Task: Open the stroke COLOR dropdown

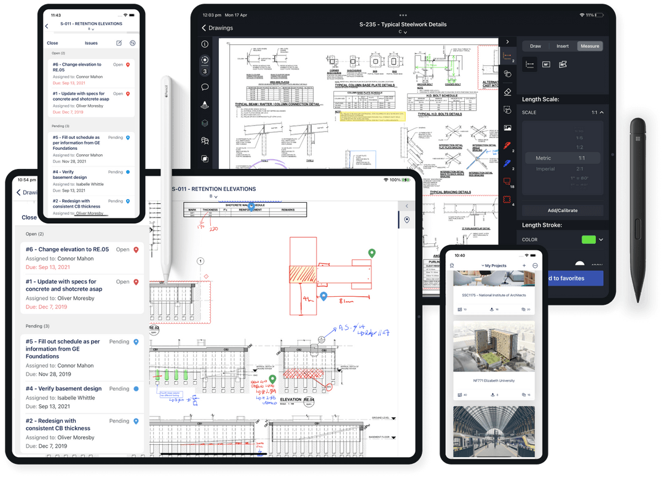Action: [x=602, y=240]
